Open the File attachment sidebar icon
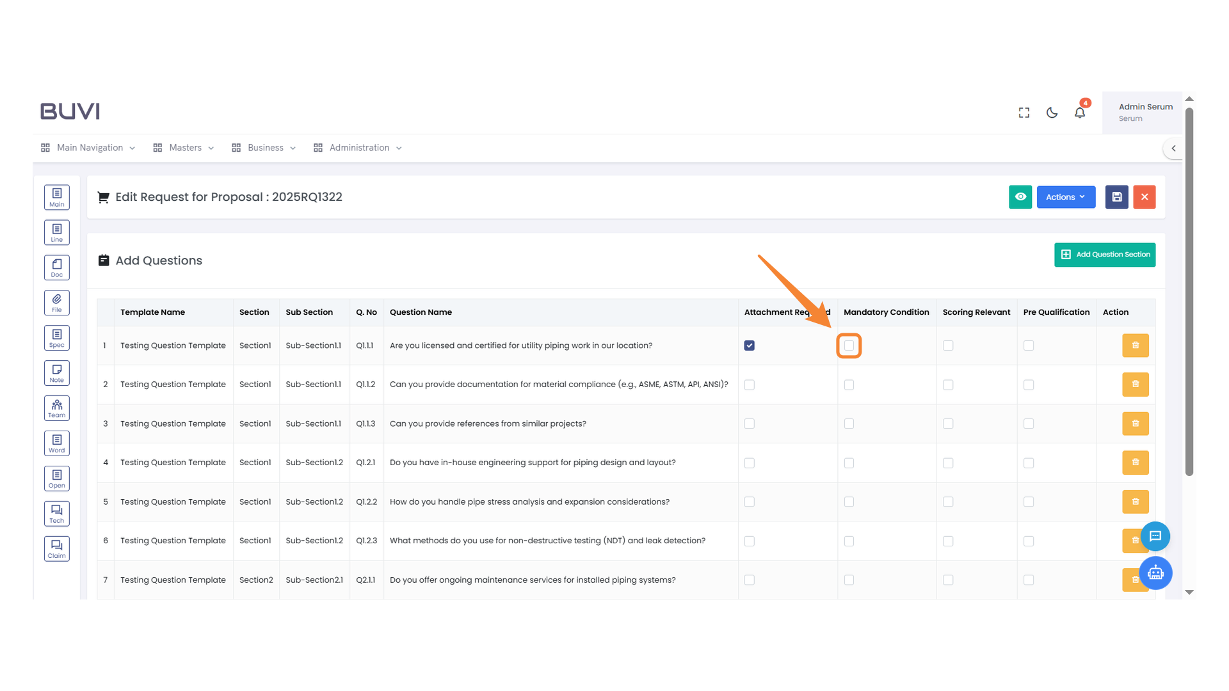Viewport: 1229px width, 691px height. [57, 303]
